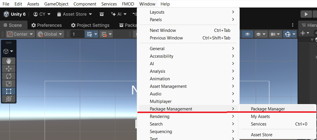Open the package archive icon in top toolbar
The width and height of the screenshot is (317, 140).
tap(102, 14)
